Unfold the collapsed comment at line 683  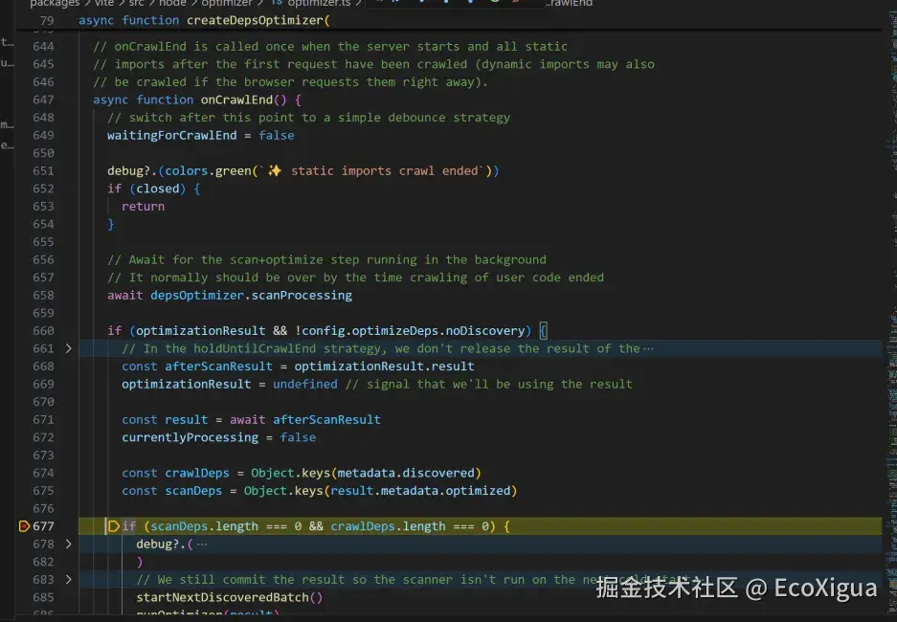[x=68, y=579]
